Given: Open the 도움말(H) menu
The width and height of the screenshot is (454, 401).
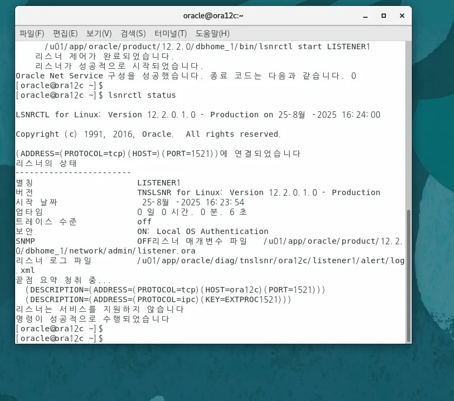Looking at the screenshot, I should (212, 34).
